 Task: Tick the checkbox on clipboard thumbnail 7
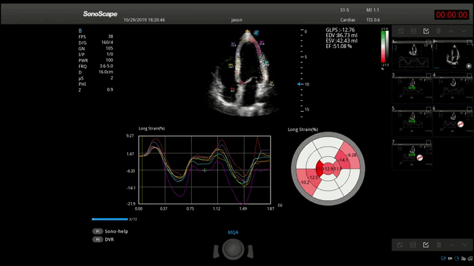point(429,143)
